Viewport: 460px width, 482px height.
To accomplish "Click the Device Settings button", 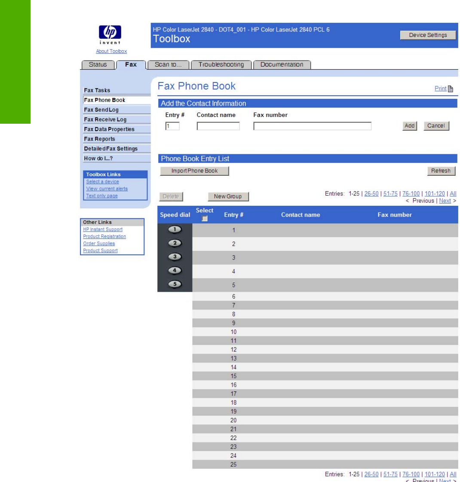I will (428, 35).
